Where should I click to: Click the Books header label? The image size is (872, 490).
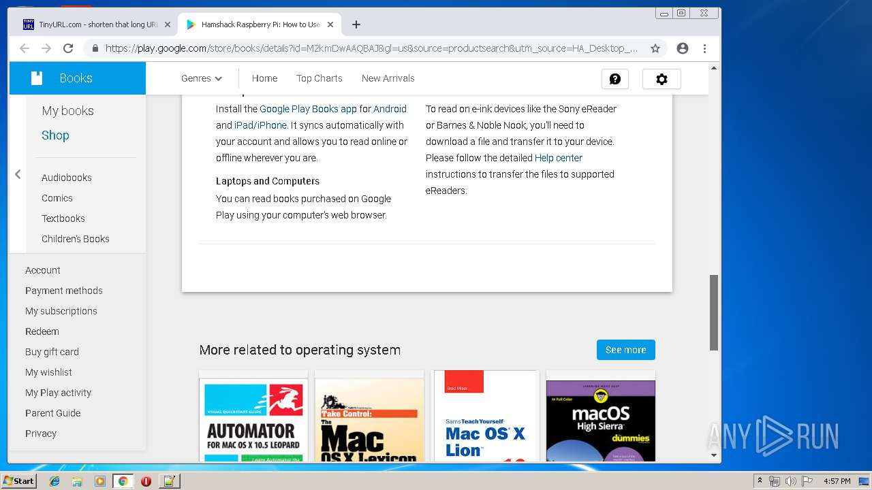click(x=76, y=78)
